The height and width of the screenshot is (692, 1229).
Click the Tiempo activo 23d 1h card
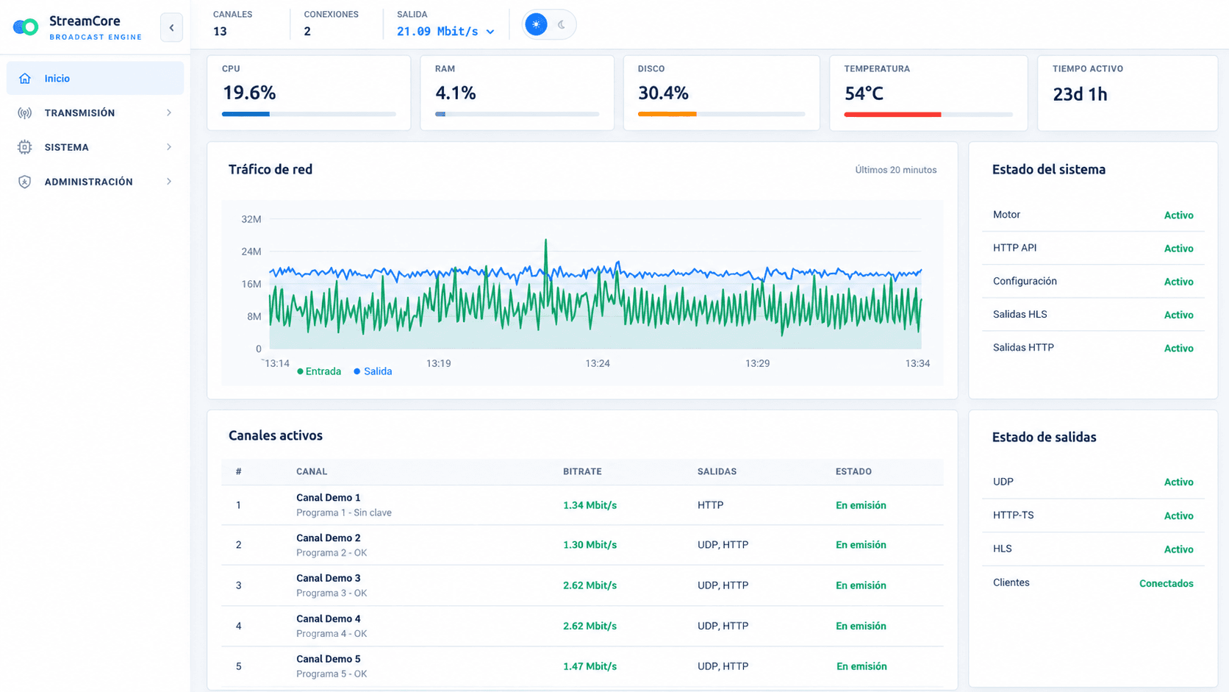tap(1128, 93)
